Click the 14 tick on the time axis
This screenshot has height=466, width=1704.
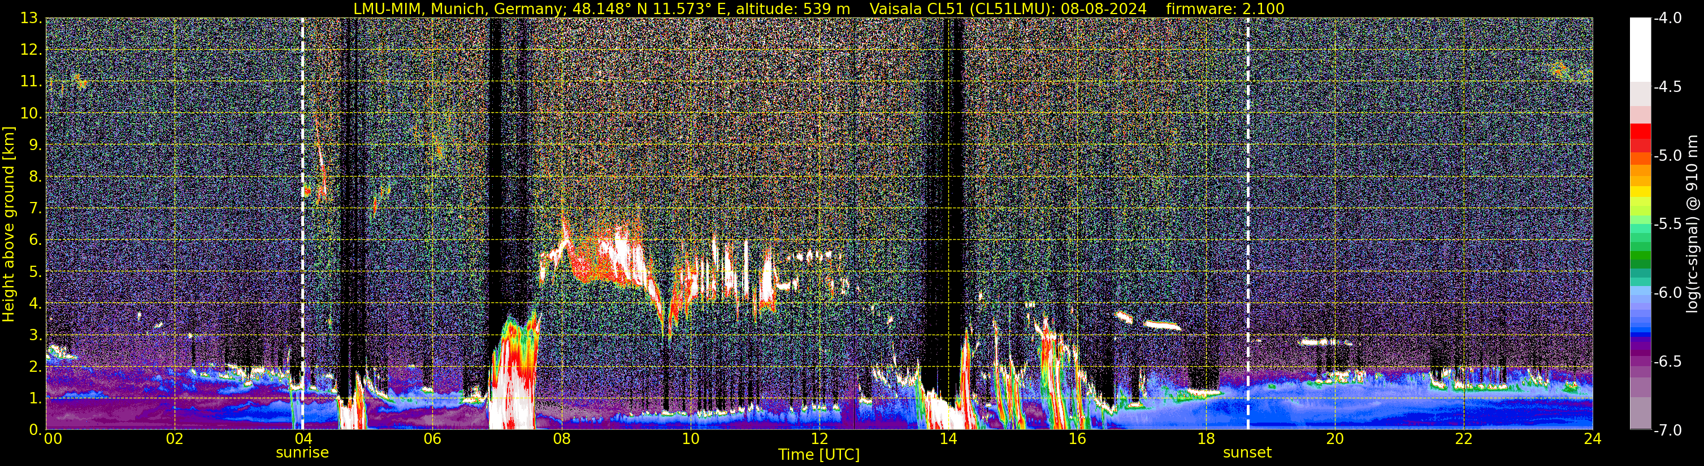(x=948, y=439)
